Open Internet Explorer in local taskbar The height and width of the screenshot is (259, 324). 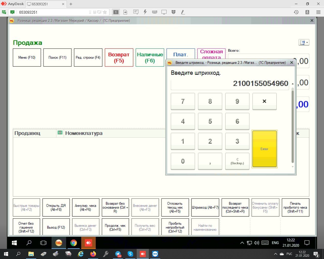pyautogui.click(x=81, y=254)
